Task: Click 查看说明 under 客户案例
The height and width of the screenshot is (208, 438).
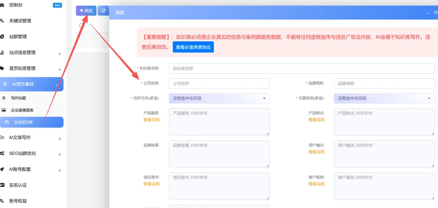Action: tap(316, 184)
